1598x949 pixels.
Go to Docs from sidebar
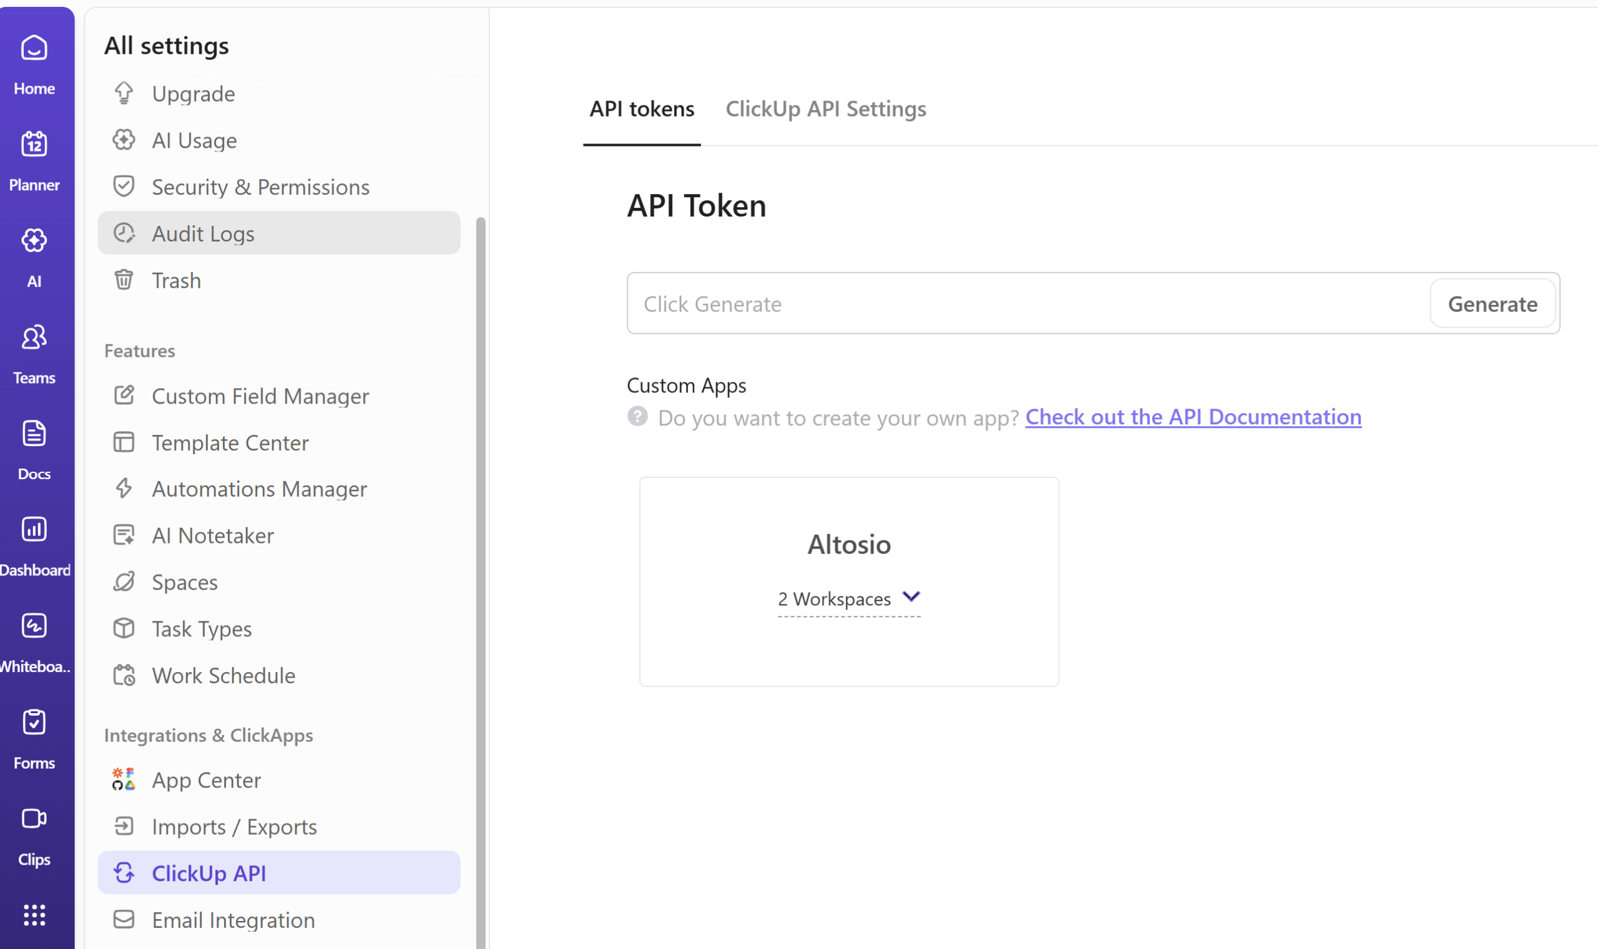click(34, 434)
